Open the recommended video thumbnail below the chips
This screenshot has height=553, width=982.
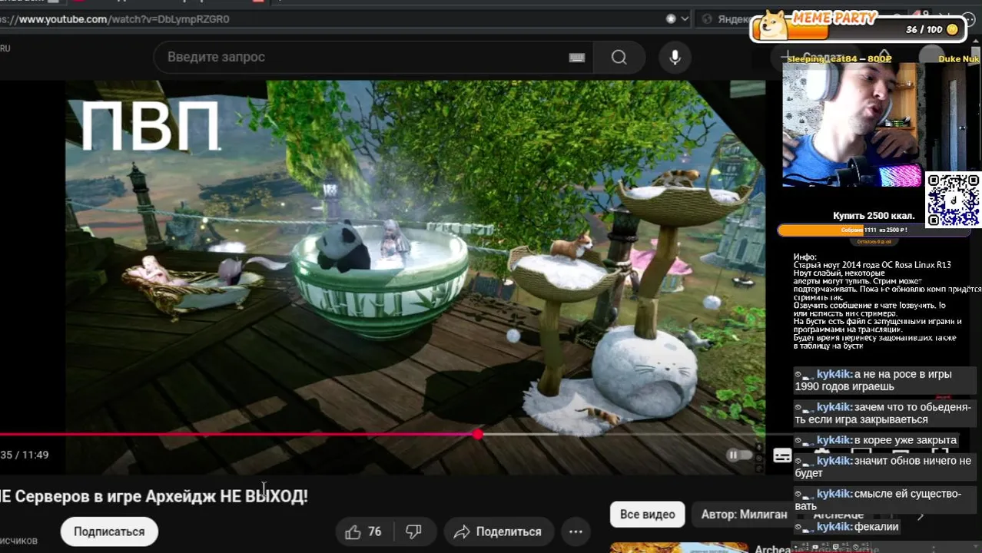coord(678,548)
